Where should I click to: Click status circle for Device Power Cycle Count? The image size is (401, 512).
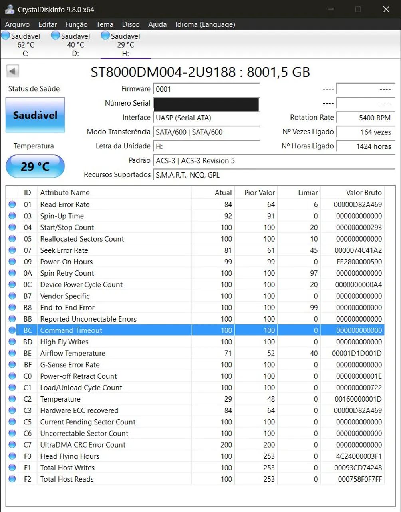coord(12,285)
